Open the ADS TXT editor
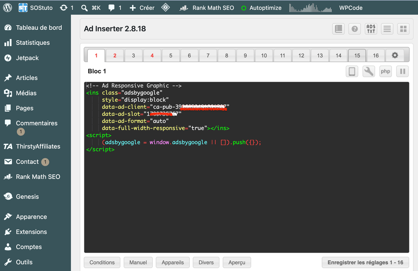Viewport: 418px width, 271px height. [x=371, y=29]
